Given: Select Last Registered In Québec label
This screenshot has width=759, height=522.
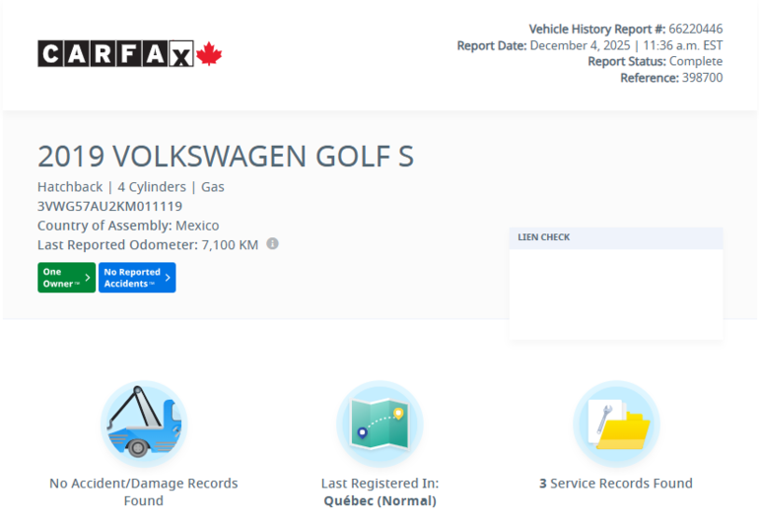Looking at the screenshot, I should click(379, 491).
